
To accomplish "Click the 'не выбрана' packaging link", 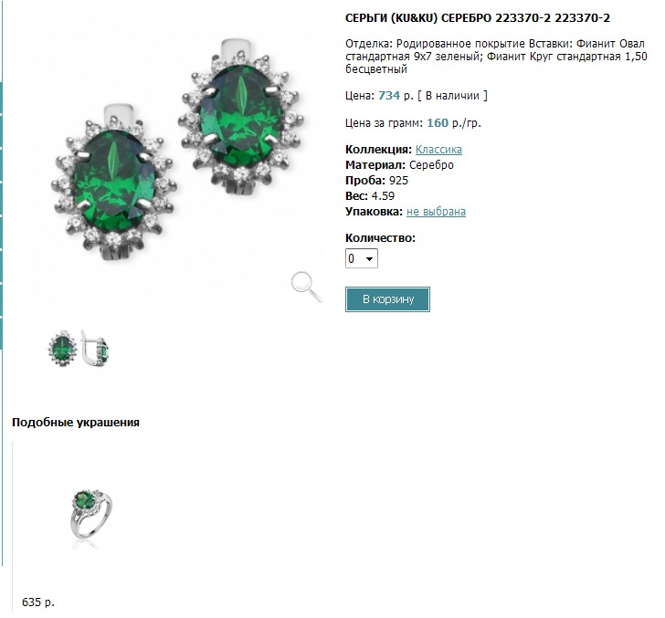I will click(436, 212).
